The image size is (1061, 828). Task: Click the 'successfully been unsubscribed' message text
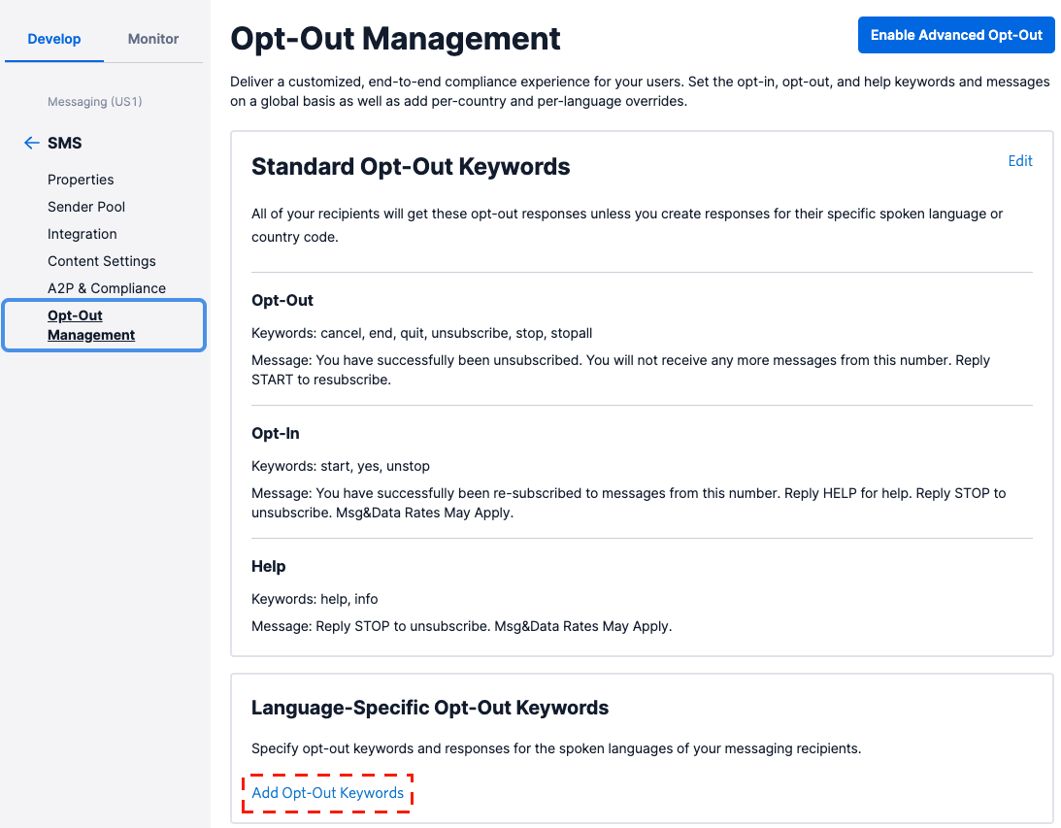(x=620, y=370)
